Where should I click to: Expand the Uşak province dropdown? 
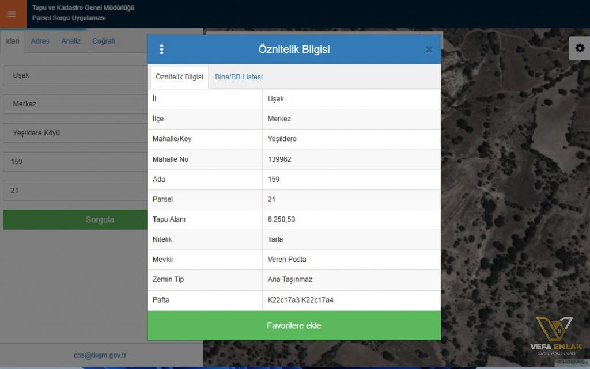75,75
